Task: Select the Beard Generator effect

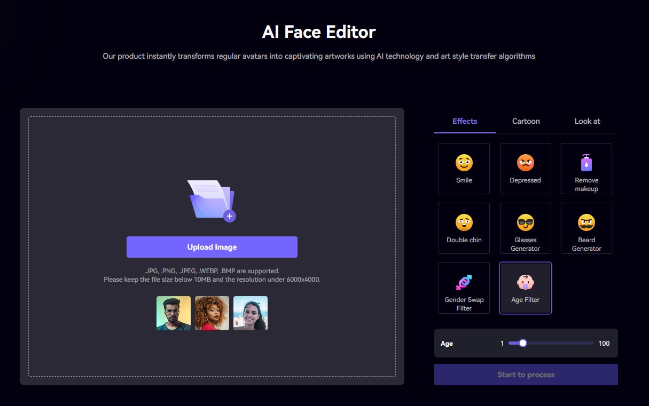Action: (x=587, y=228)
